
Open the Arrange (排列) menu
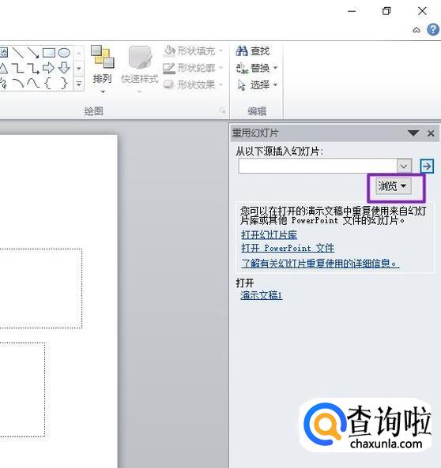click(x=102, y=69)
